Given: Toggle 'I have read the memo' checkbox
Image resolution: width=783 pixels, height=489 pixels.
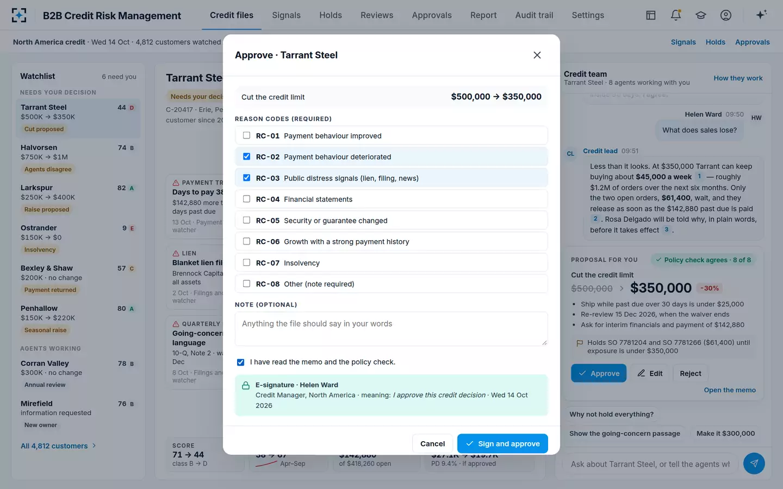Looking at the screenshot, I should point(240,362).
